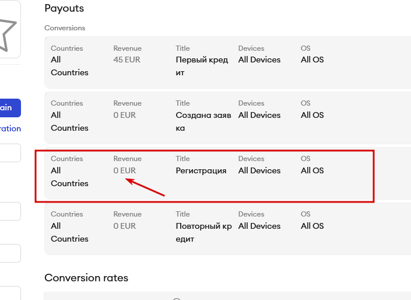
Task: Click All Countries in Повторный кредит row
Action: click(x=69, y=232)
